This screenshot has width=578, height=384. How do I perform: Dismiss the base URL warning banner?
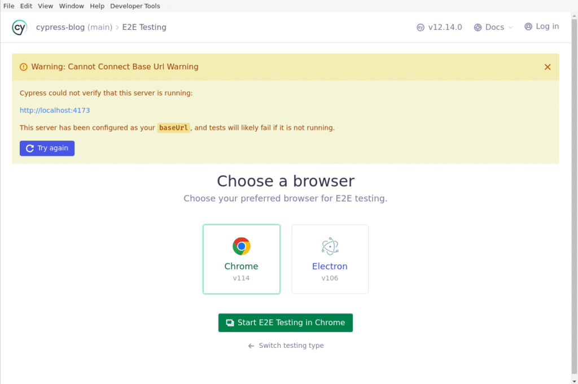tap(548, 67)
